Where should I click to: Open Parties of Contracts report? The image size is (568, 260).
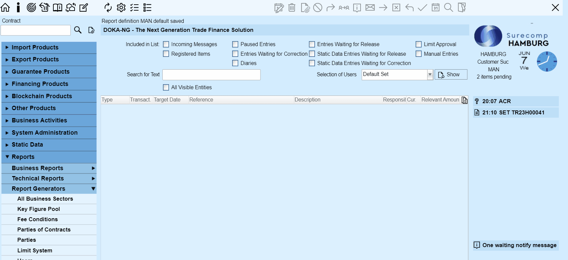pos(49,229)
